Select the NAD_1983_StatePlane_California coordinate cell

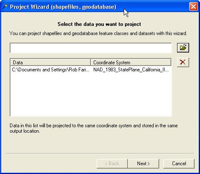[131, 70]
